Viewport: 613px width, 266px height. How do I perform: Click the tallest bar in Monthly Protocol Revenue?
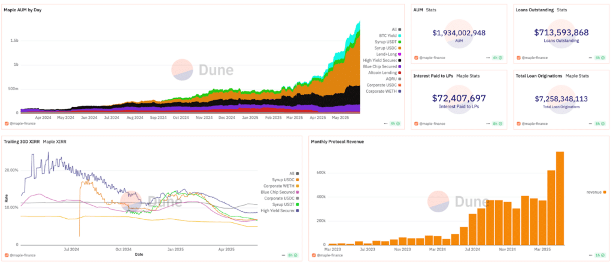point(560,198)
